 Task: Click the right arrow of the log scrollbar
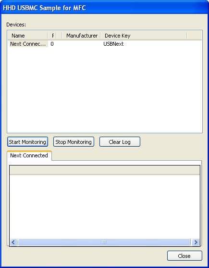pyautogui.click(x=196, y=242)
